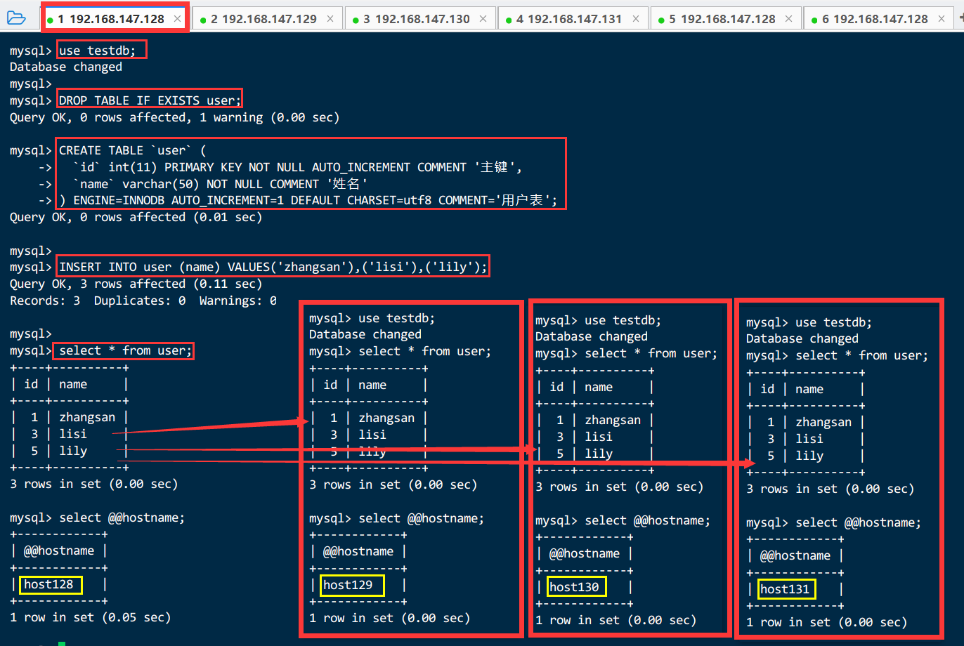Switch to tab 3 192.168.147.130
The width and height of the screenshot is (964, 646).
[x=421, y=19]
